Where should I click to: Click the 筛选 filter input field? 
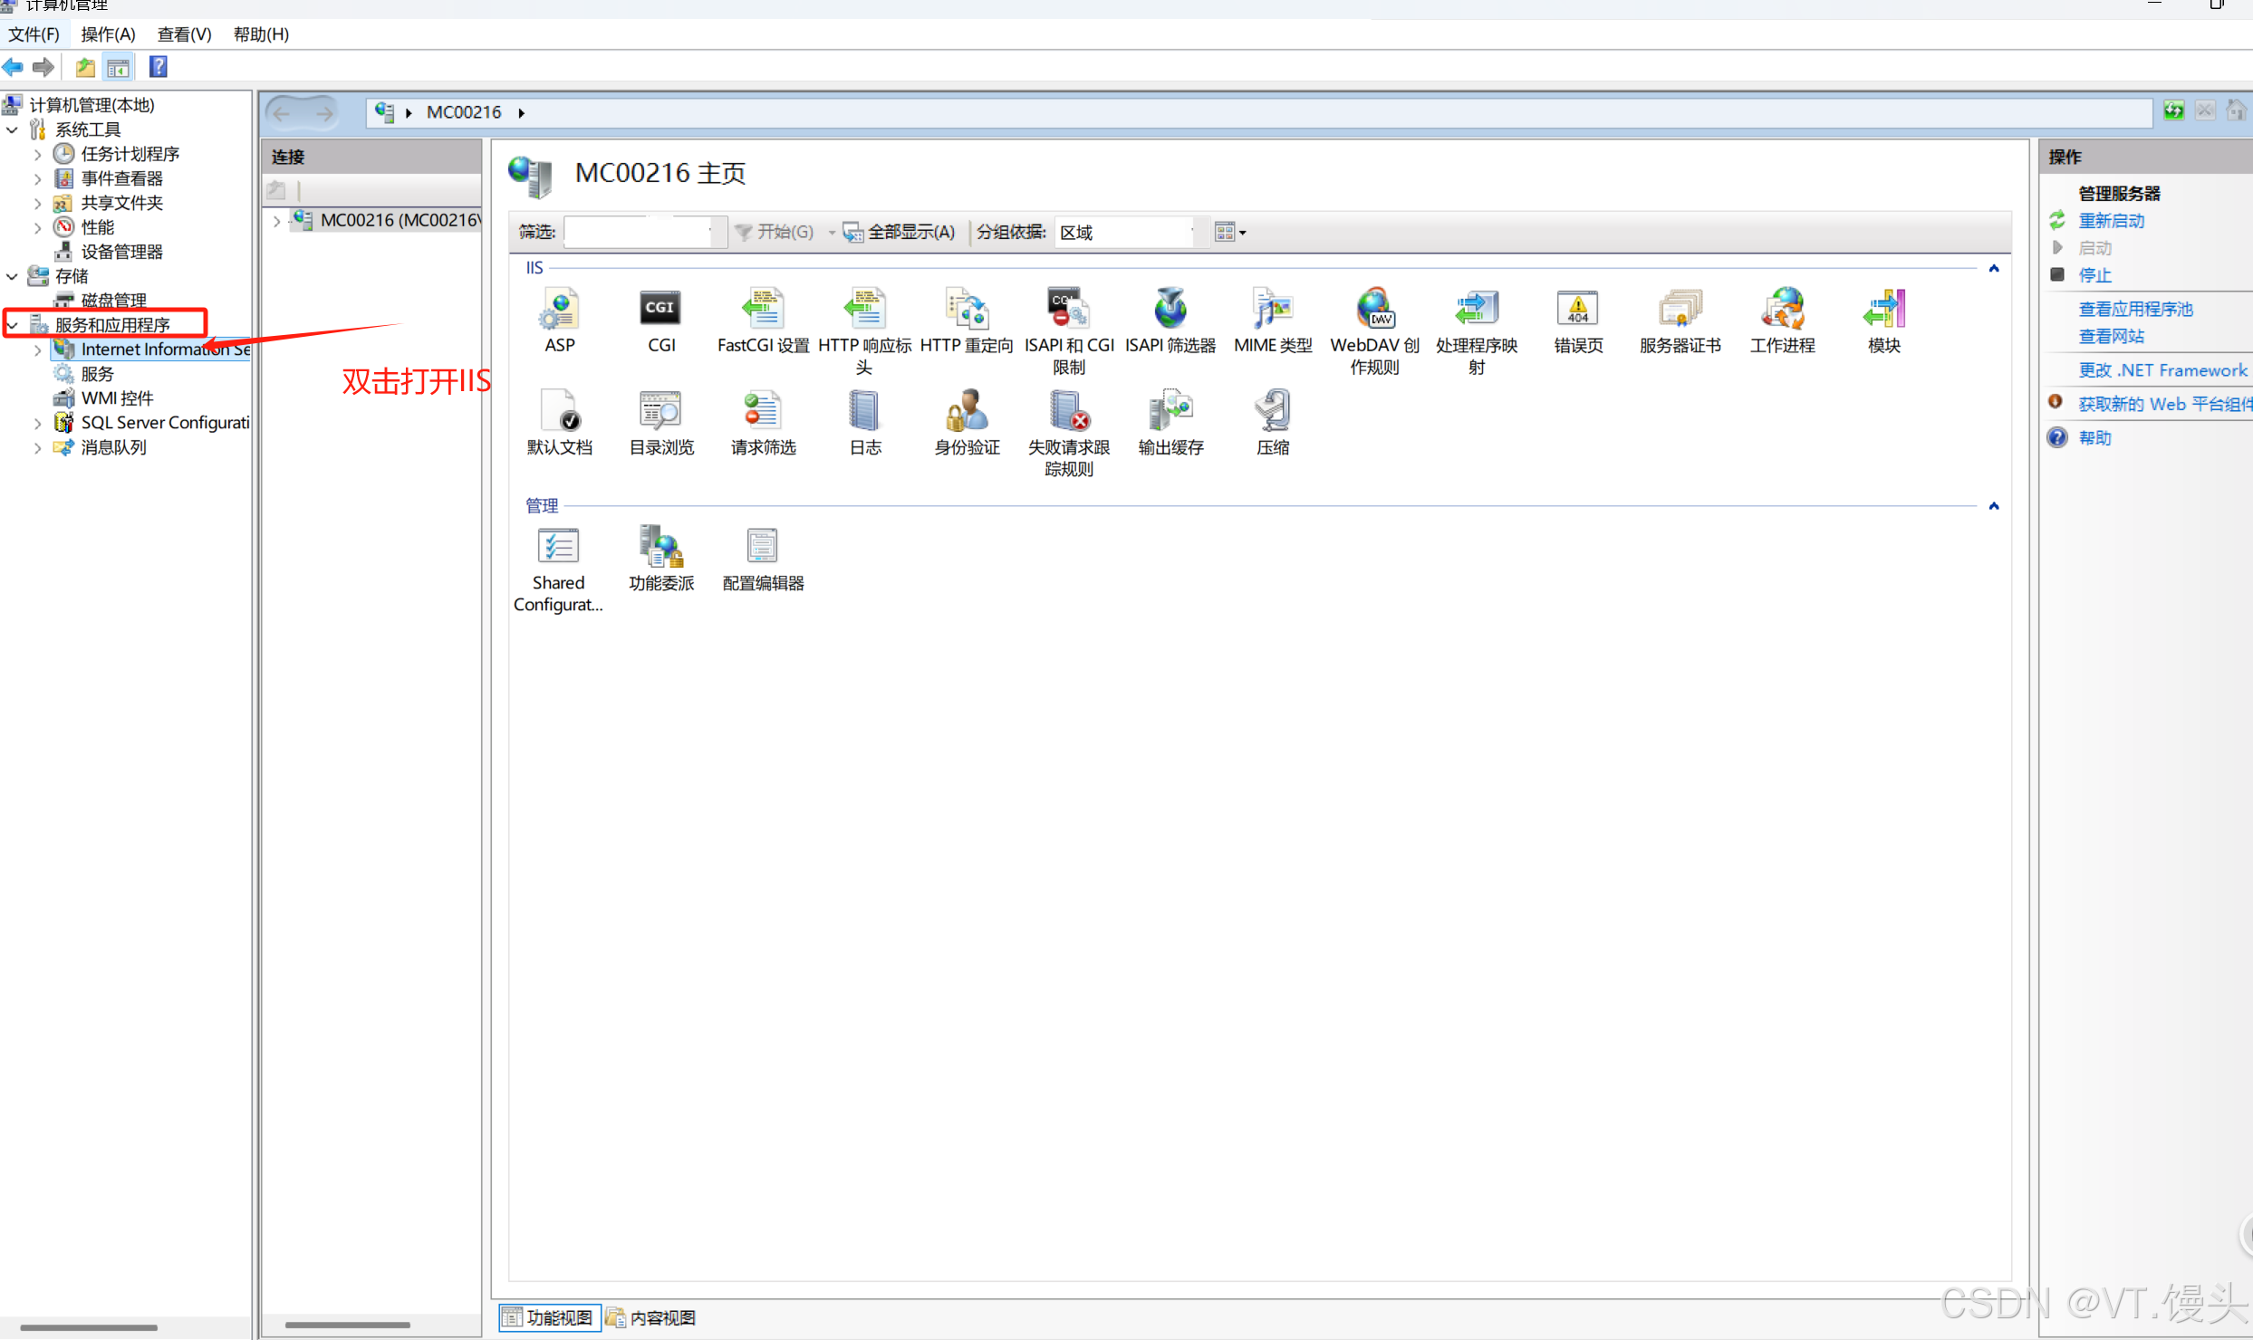[x=637, y=233]
